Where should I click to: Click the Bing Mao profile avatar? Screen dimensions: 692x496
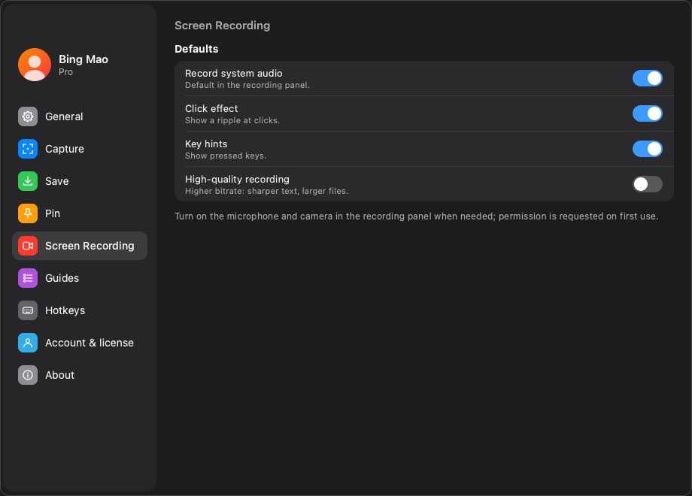click(35, 65)
